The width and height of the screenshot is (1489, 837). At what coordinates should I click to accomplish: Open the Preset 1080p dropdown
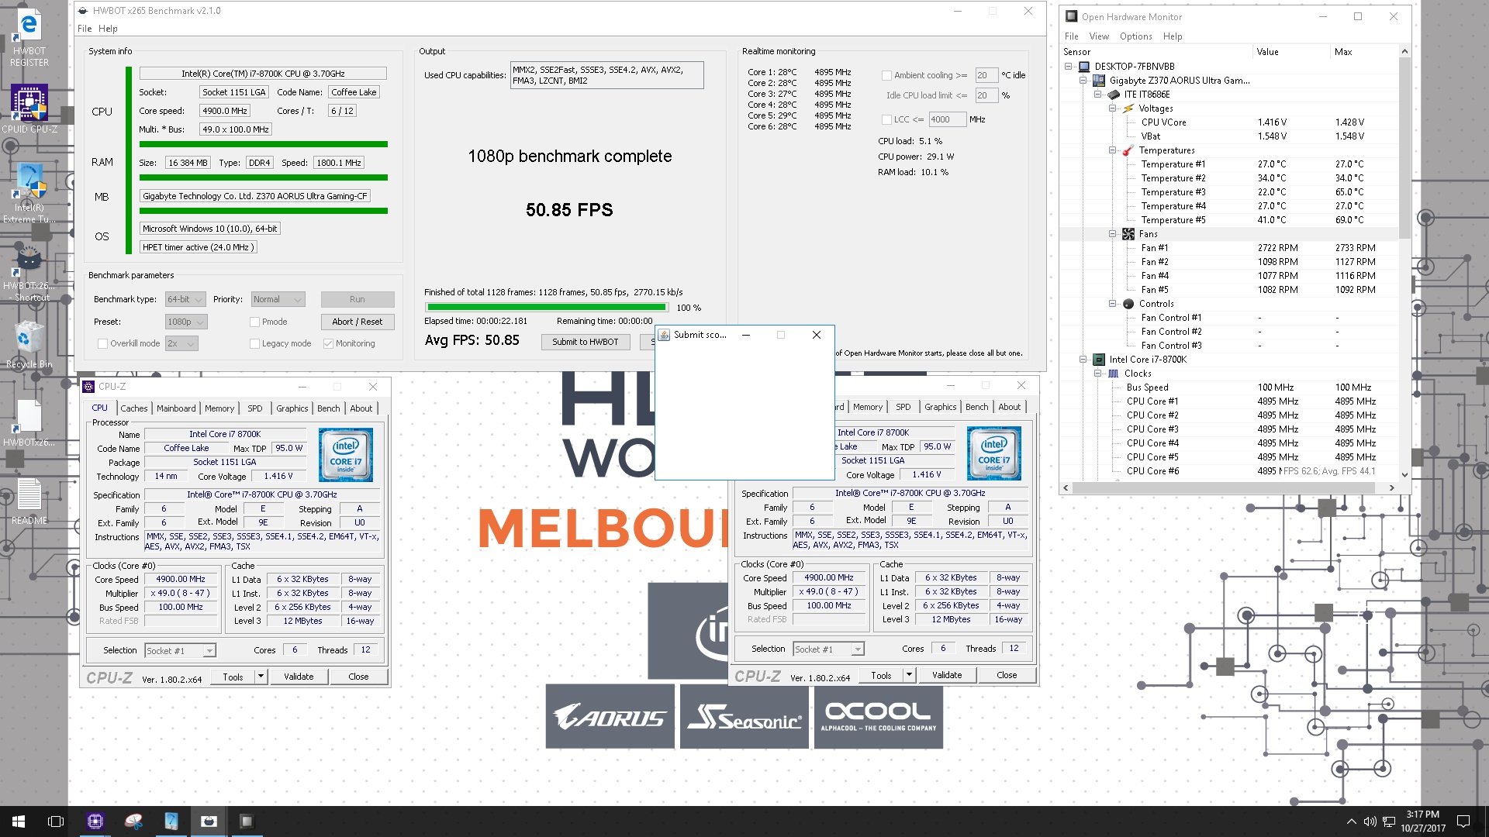point(186,322)
